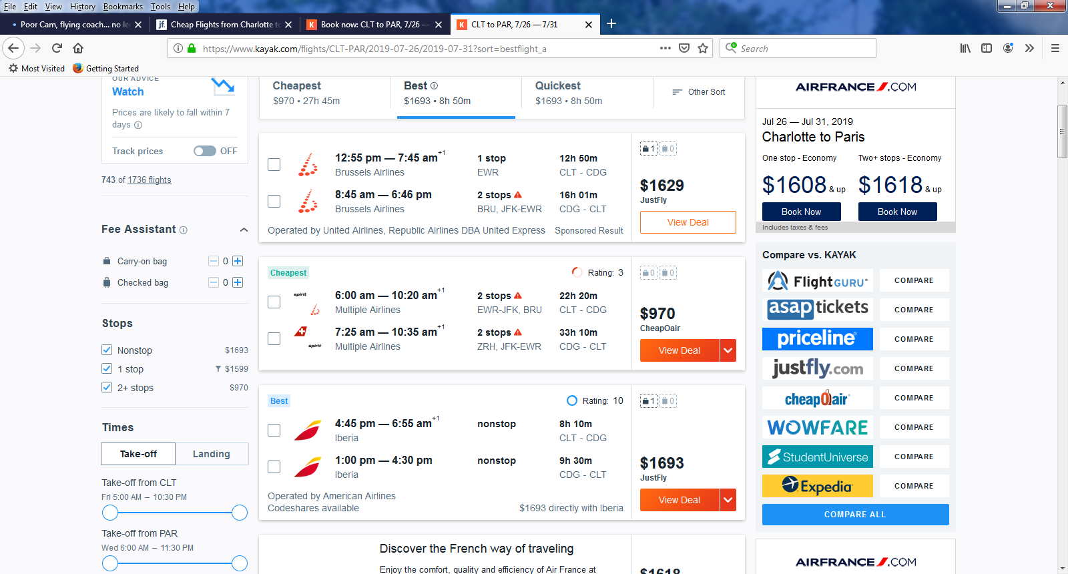Select the 1:00 pm Iberia return checkbox
Image resolution: width=1068 pixels, height=574 pixels.
coord(274,467)
